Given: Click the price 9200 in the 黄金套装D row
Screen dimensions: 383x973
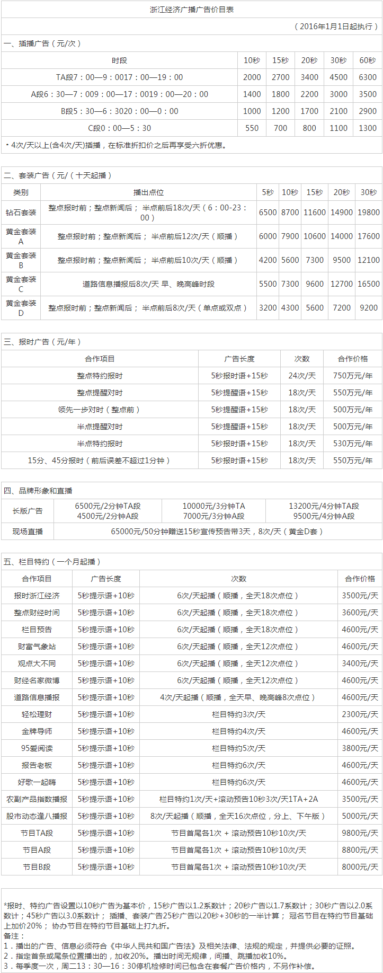Looking at the screenshot, I should [x=369, y=308].
